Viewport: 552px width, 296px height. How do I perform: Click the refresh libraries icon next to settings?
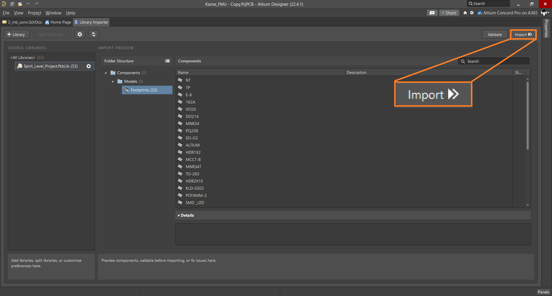pos(93,34)
